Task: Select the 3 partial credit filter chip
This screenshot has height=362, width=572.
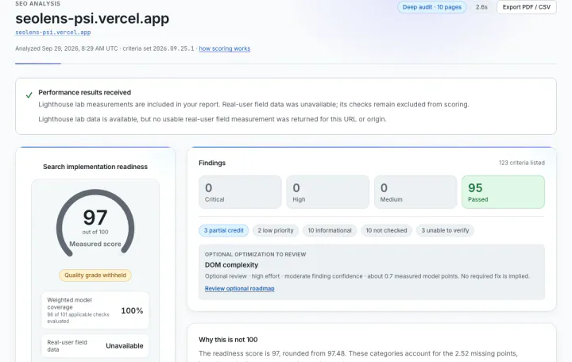Action: coord(223,230)
